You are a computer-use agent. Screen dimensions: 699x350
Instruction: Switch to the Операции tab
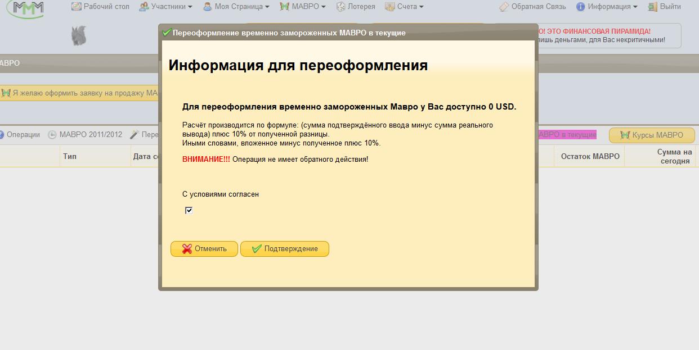[20, 135]
